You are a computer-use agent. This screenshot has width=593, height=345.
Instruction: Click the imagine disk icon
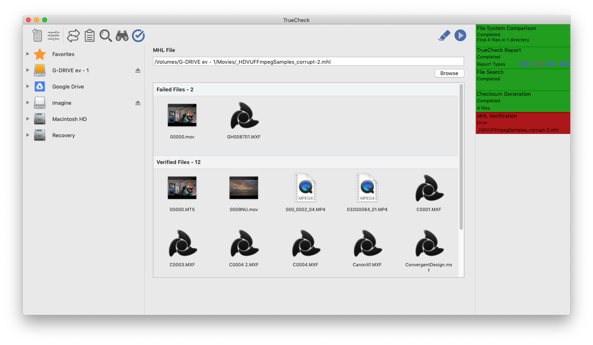(x=40, y=103)
